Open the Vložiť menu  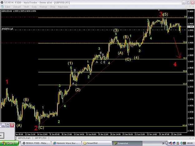pos(26,7)
